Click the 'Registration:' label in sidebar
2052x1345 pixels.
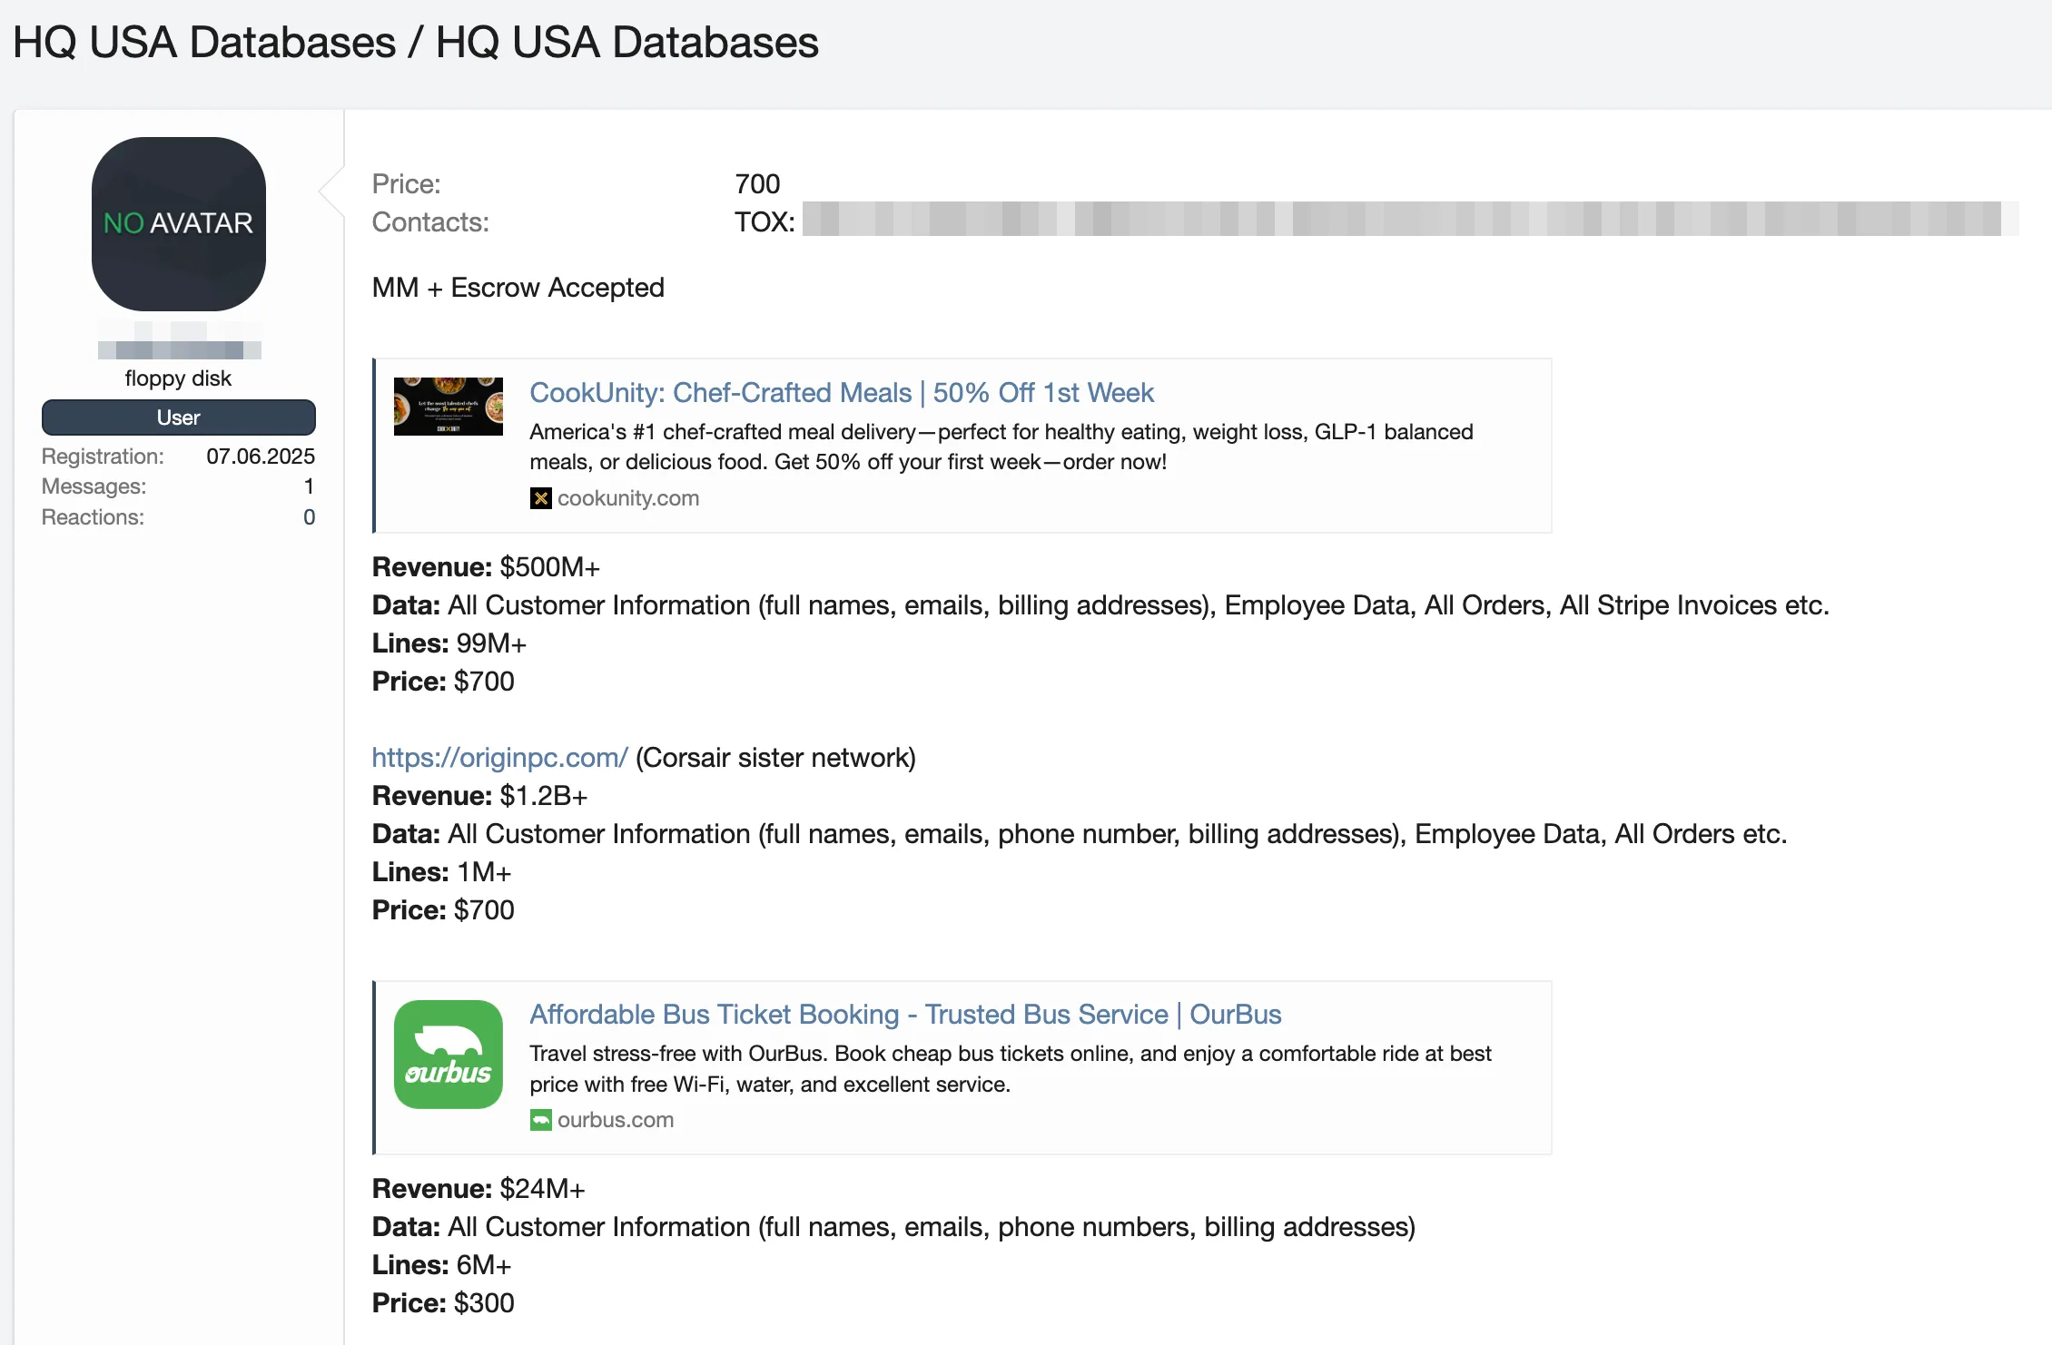103,457
